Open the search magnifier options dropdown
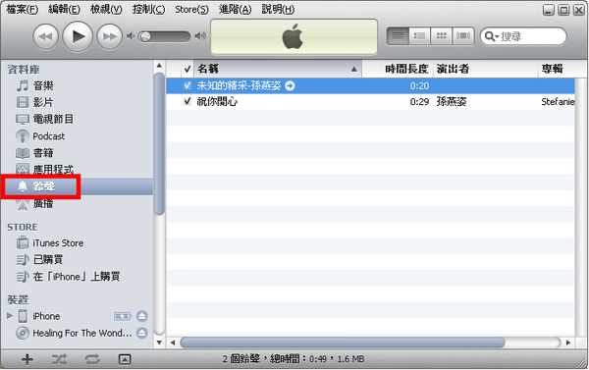Screen dimensions: 589x370 tap(492, 36)
